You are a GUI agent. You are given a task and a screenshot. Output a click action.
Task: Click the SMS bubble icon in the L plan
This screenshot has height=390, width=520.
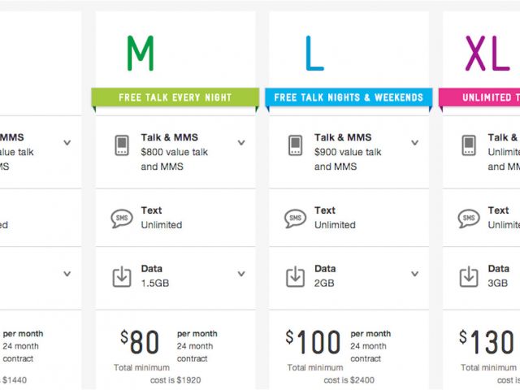pyautogui.click(x=295, y=219)
